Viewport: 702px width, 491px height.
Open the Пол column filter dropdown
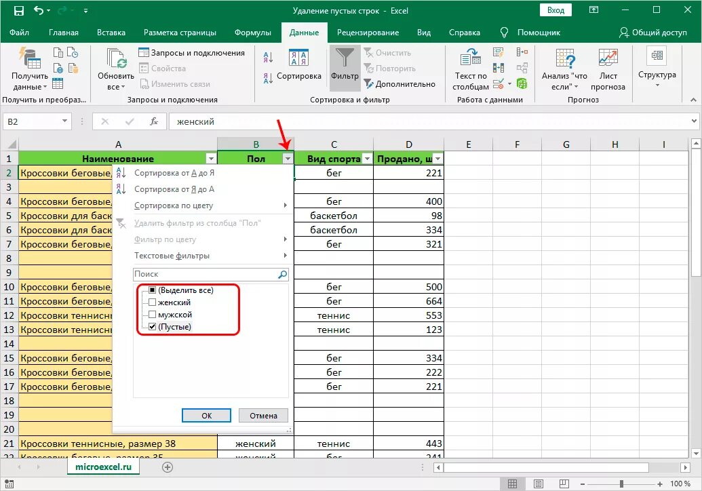tap(288, 159)
